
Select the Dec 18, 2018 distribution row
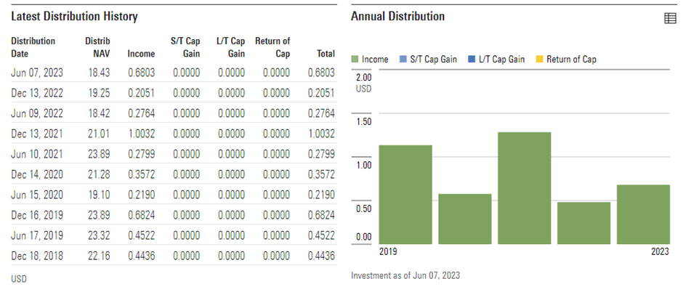[173, 256]
